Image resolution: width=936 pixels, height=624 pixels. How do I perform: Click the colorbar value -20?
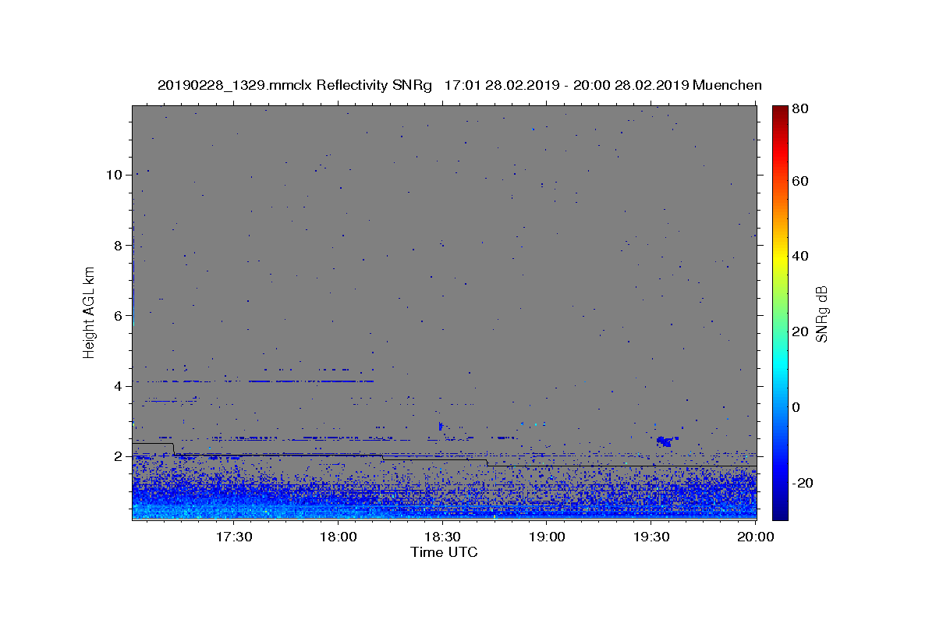pyautogui.click(x=804, y=483)
